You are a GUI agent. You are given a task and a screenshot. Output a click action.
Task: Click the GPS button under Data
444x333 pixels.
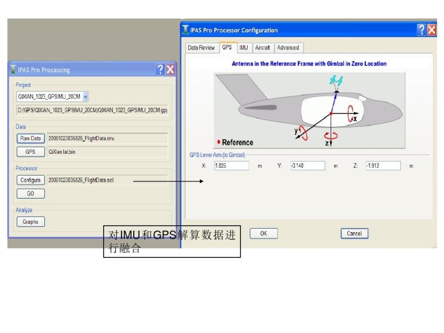click(x=31, y=152)
